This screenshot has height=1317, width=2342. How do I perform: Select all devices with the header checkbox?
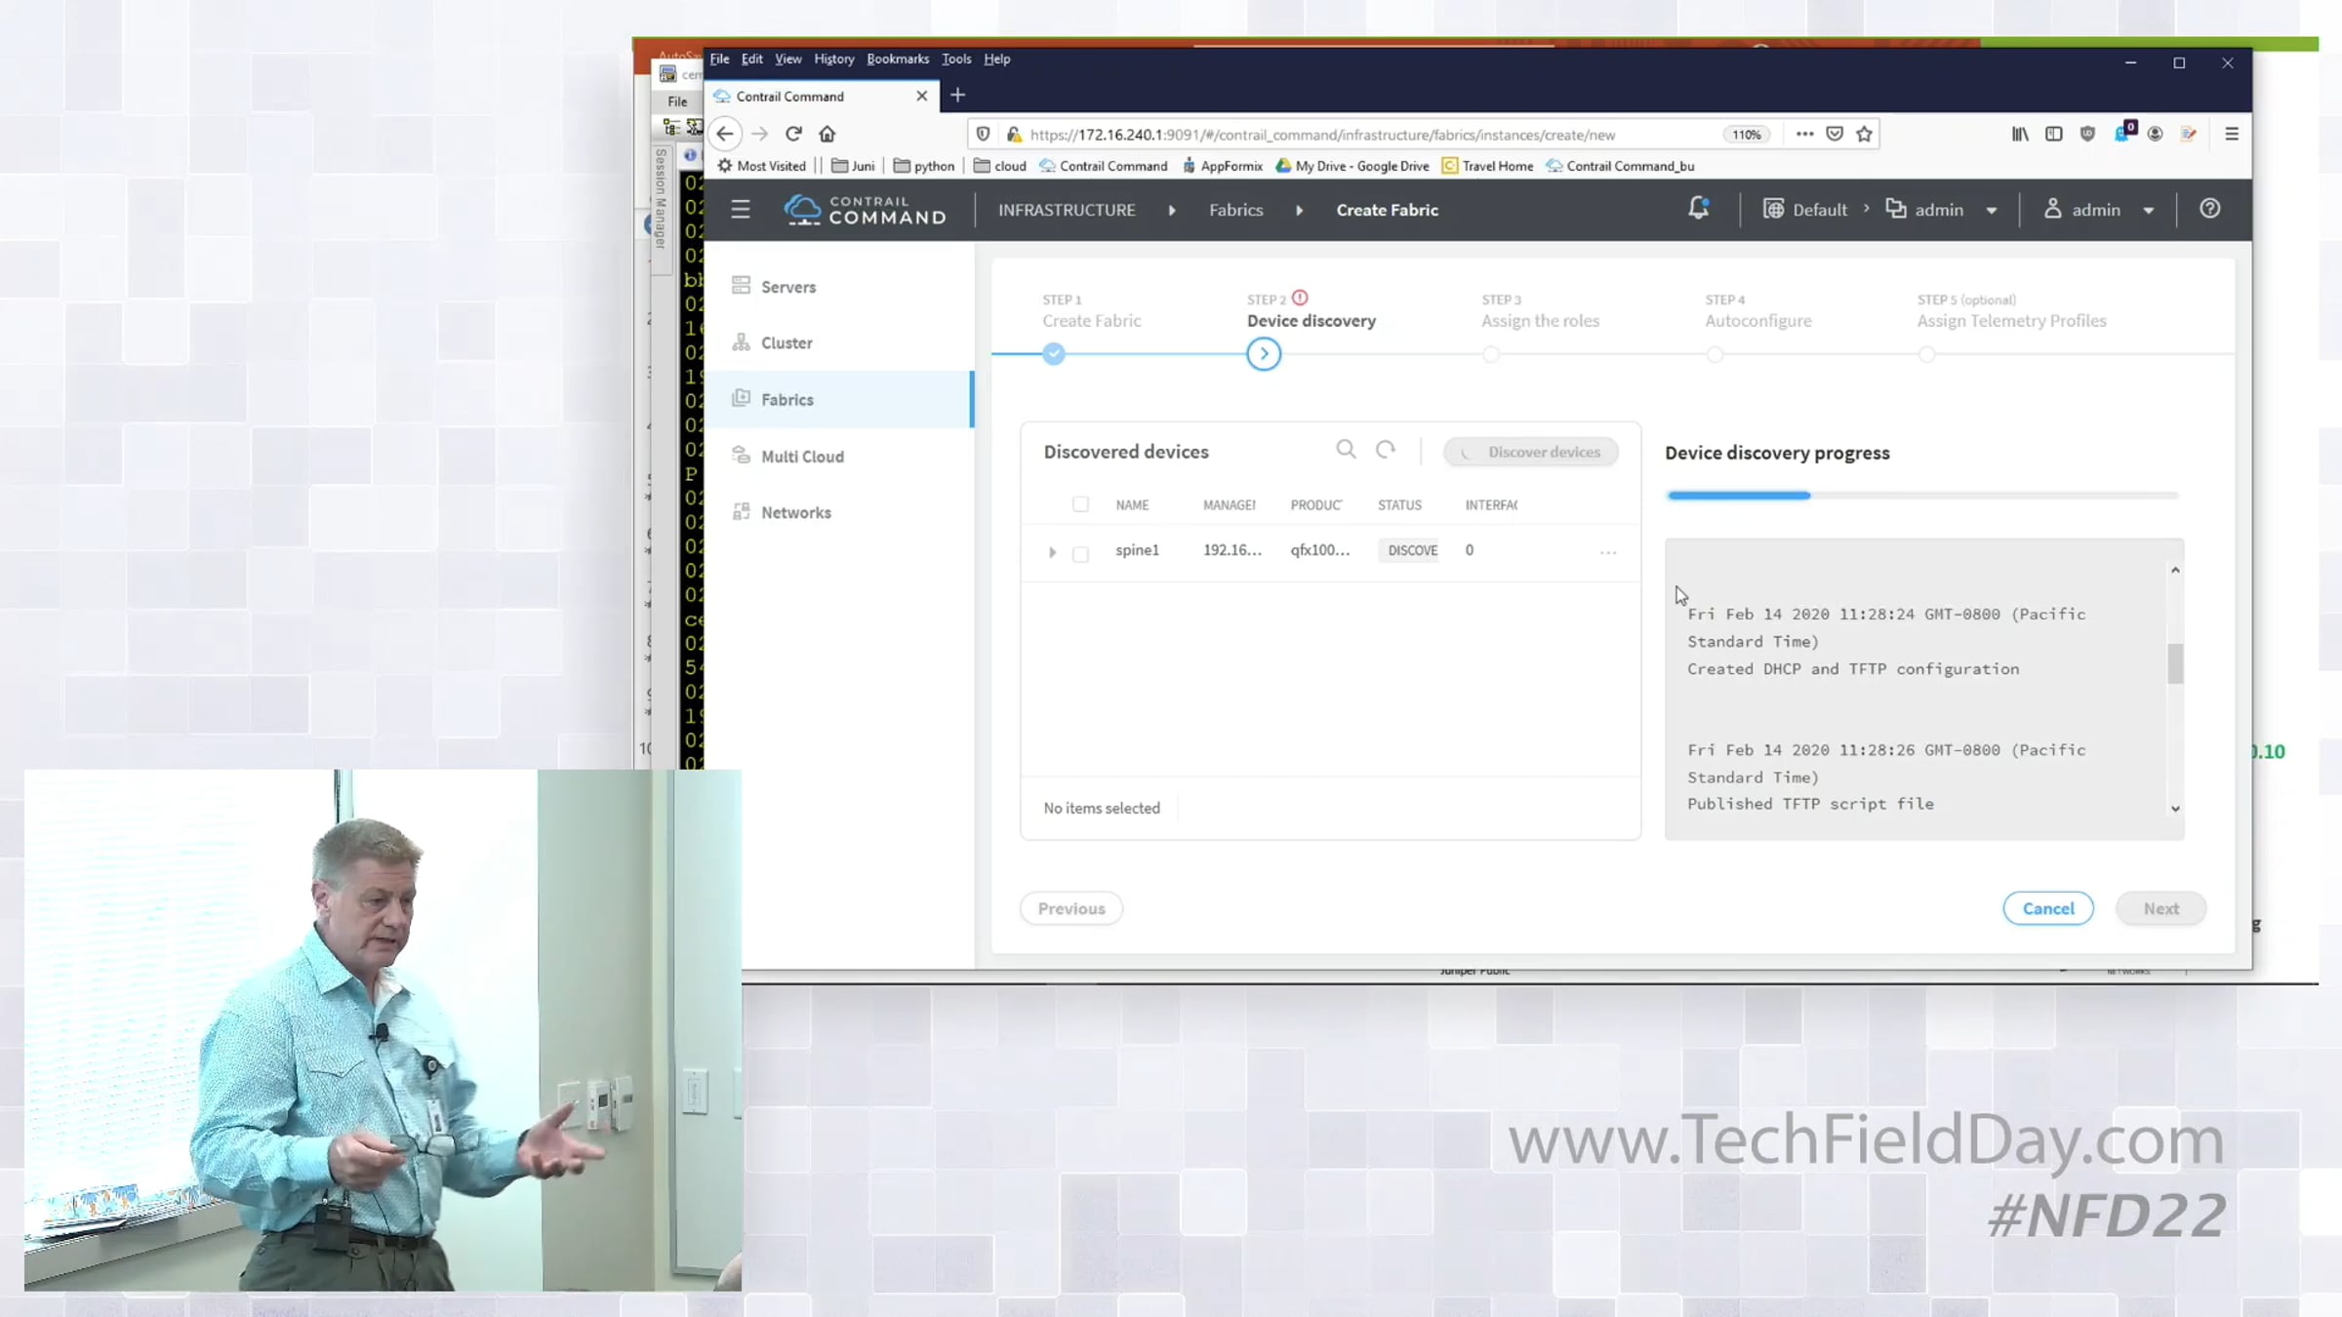(x=1080, y=504)
